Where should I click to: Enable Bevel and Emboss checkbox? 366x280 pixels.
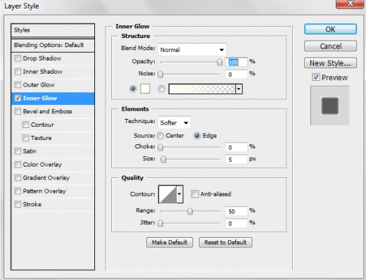[18, 111]
